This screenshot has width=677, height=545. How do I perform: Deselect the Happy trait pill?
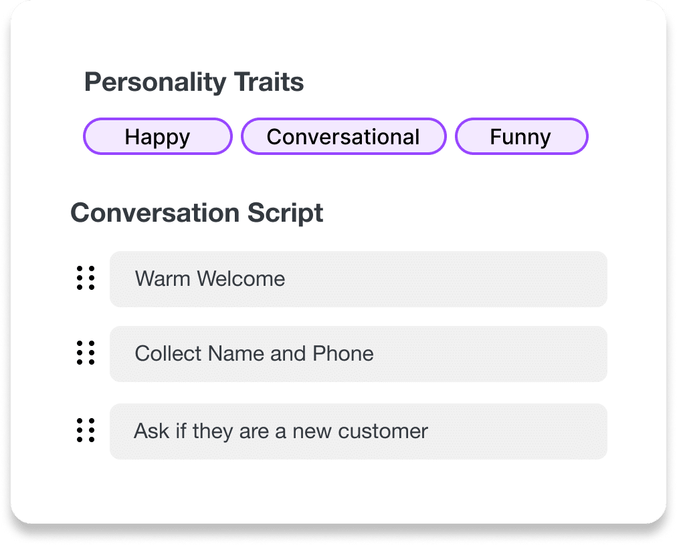(x=158, y=136)
